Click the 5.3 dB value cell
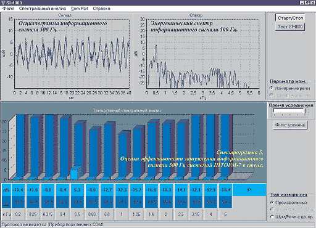The height and width of the screenshot is (228, 316). [x=77, y=190]
